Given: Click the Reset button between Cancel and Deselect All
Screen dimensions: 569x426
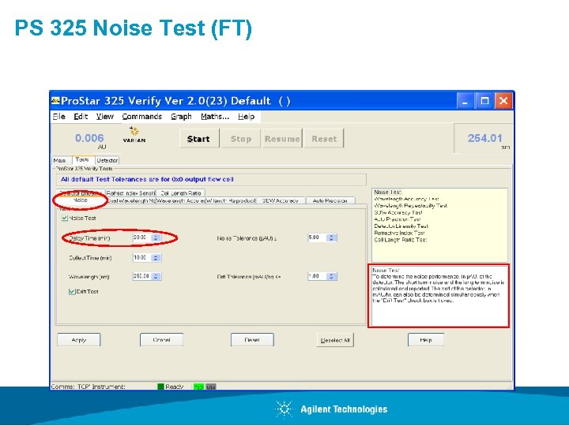Looking at the screenshot, I should click(x=252, y=340).
